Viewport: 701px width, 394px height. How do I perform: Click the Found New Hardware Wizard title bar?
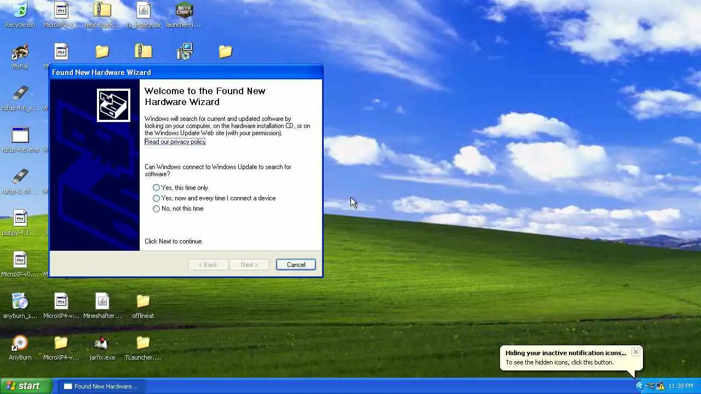click(x=186, y=72)
